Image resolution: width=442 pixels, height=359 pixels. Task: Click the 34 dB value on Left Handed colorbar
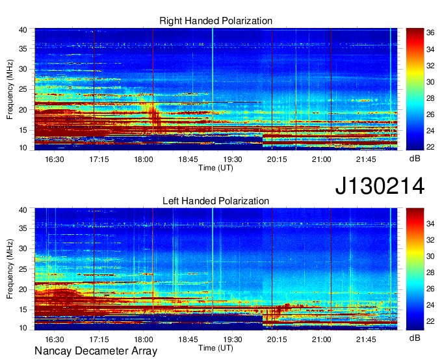click(x=430, y=224)
